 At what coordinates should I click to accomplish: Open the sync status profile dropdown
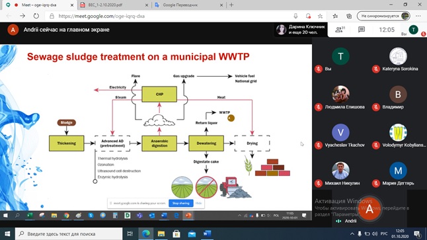[x=383, y=16]
